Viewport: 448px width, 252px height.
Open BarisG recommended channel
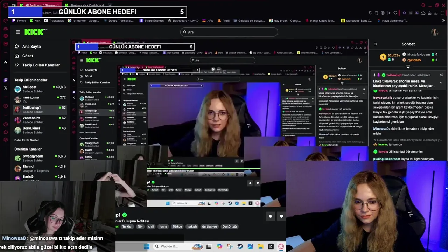click(40, 177)
